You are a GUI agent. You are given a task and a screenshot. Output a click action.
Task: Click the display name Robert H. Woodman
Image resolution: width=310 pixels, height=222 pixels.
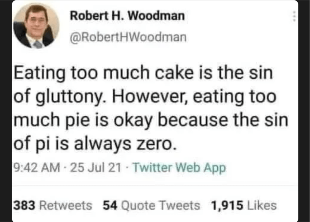(x=127, y=16)
